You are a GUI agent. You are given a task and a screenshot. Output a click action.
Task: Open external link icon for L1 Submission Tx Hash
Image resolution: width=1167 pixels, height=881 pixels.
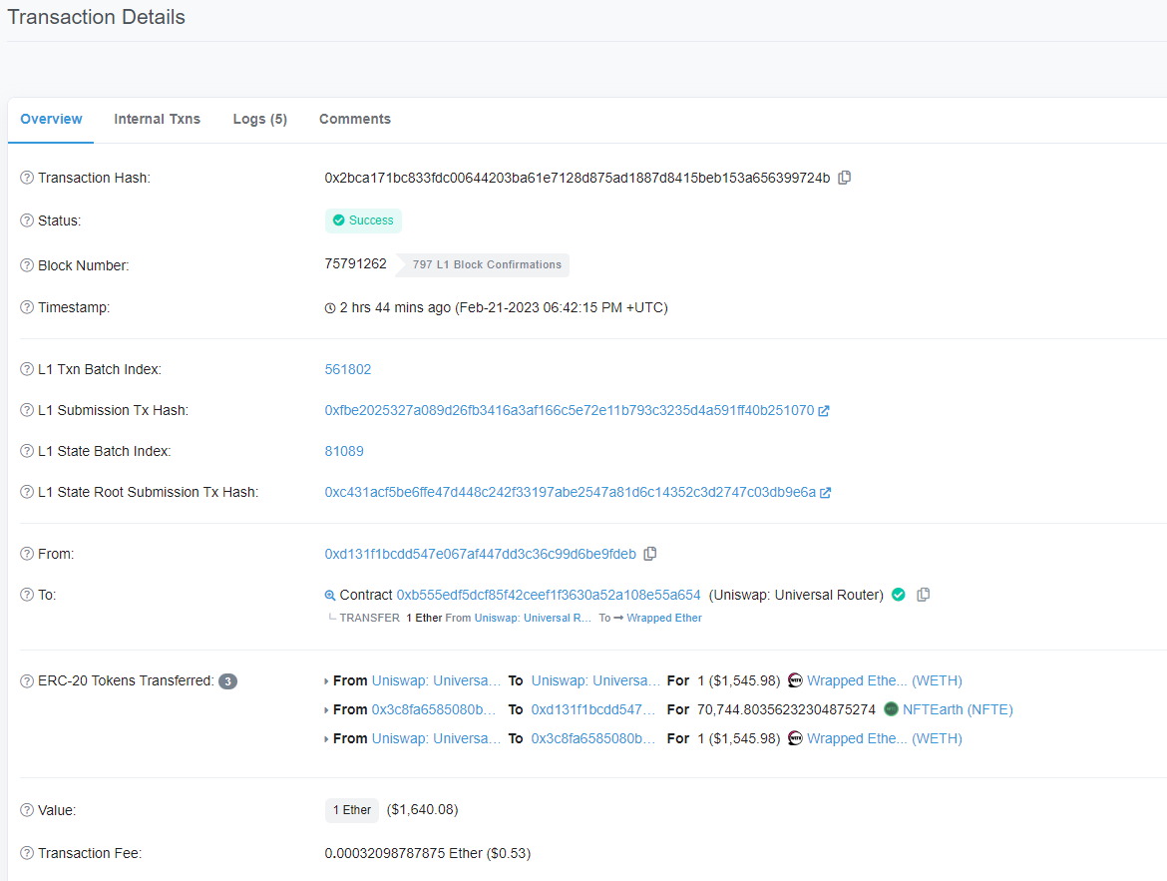coord(824,411)
